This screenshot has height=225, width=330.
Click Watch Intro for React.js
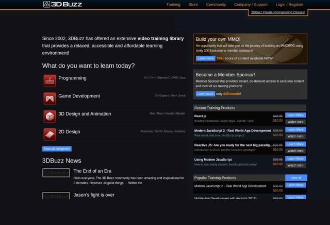[x=295, y=122]
